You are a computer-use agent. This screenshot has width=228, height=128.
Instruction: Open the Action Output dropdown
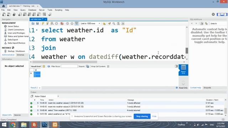47,96
